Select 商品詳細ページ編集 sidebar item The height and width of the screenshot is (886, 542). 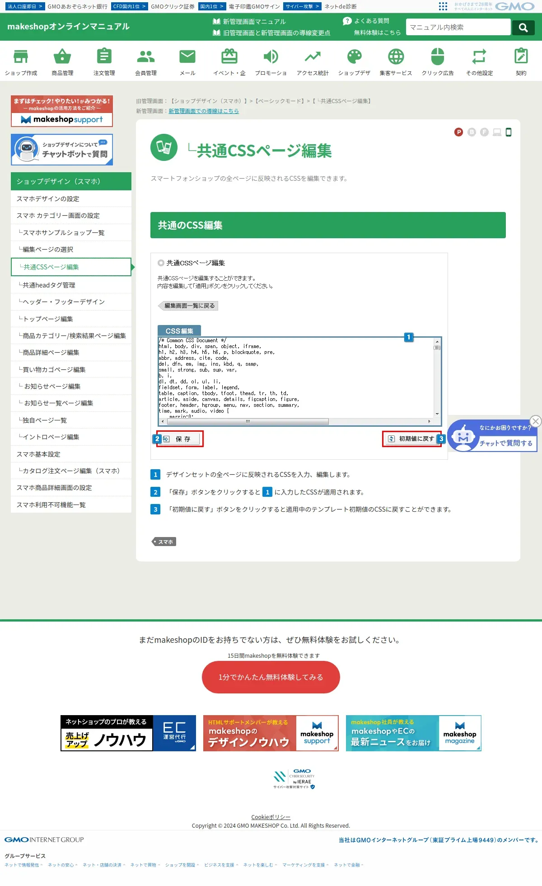click(x=71, y=352)
